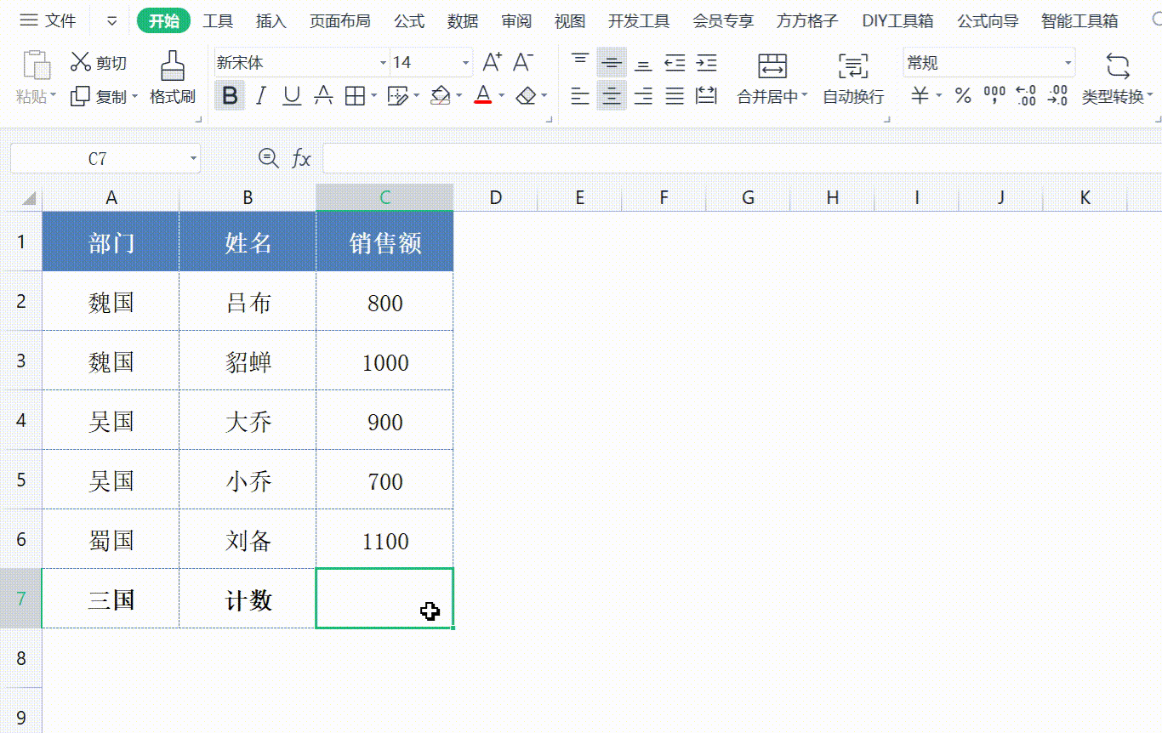
Task: Open the 方方格子 tab
Action: [807, 21]
